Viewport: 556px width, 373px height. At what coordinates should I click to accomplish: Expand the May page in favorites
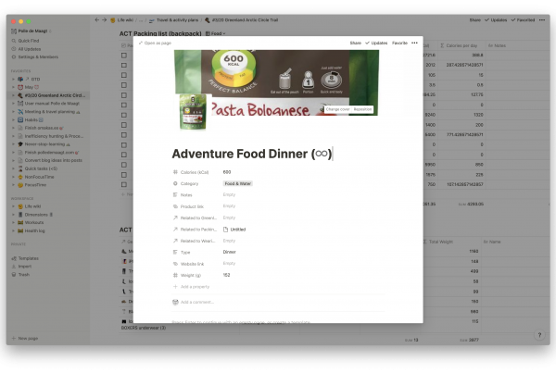coord(14,87)
